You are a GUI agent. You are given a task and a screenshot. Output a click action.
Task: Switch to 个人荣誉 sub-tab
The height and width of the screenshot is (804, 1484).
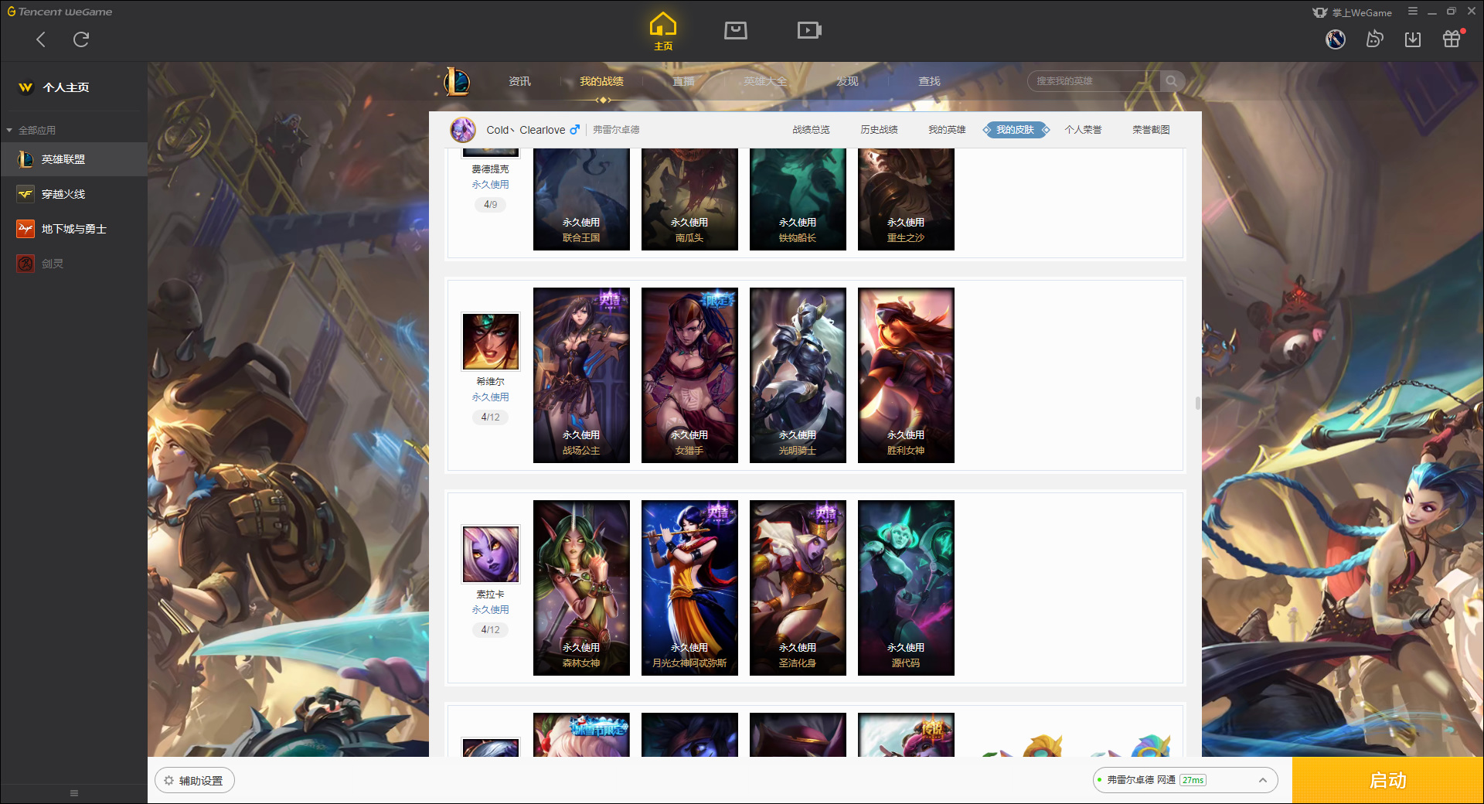(x=1083, y=130)
